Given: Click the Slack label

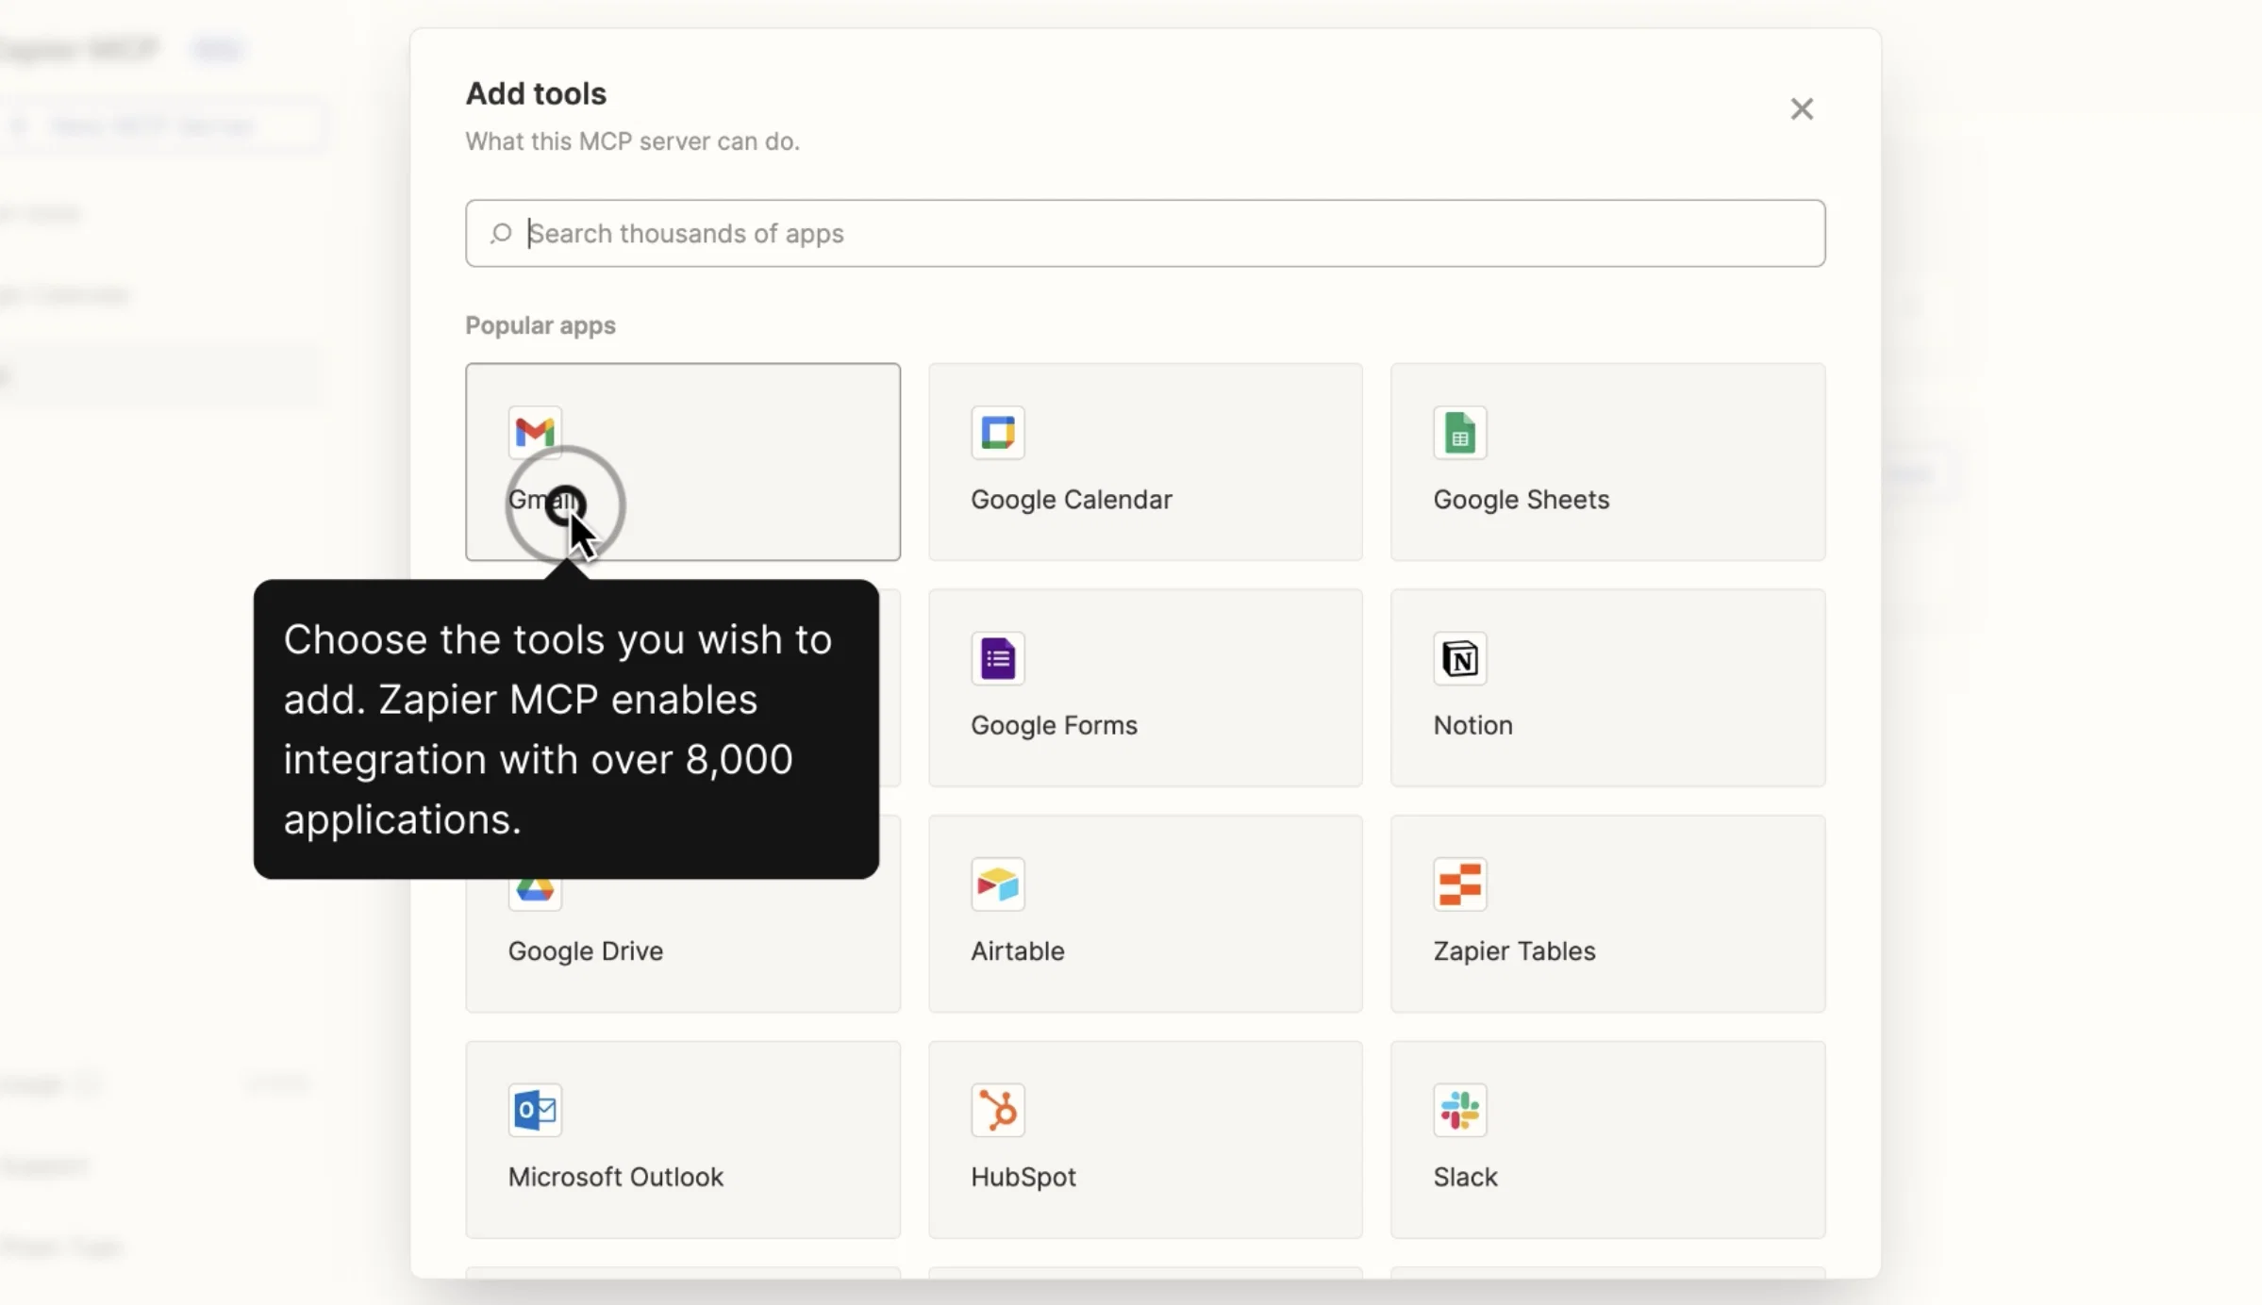Looking at the screenshot, I should point(1465,1177).
